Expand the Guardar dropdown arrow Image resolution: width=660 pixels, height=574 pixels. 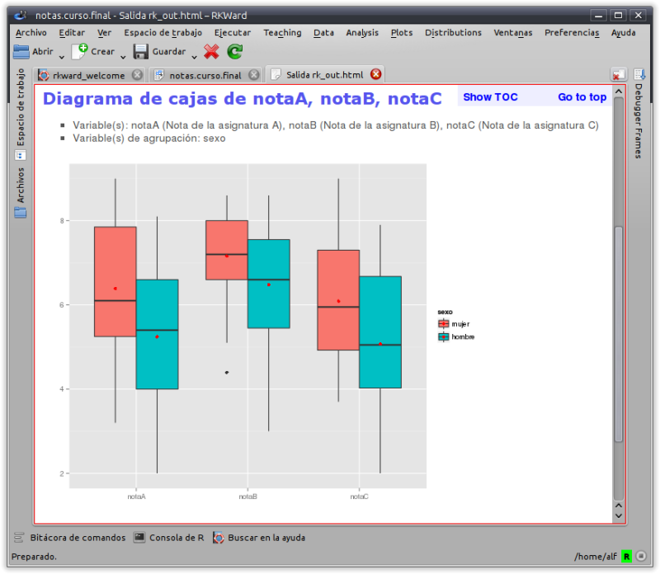pos(194,57)
